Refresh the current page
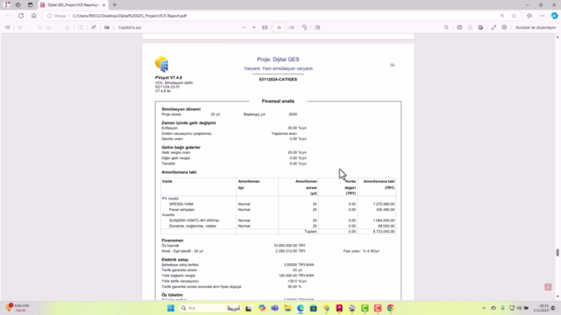Image resolution: width=561 pixels, height=315 pixels. [21, 16]
